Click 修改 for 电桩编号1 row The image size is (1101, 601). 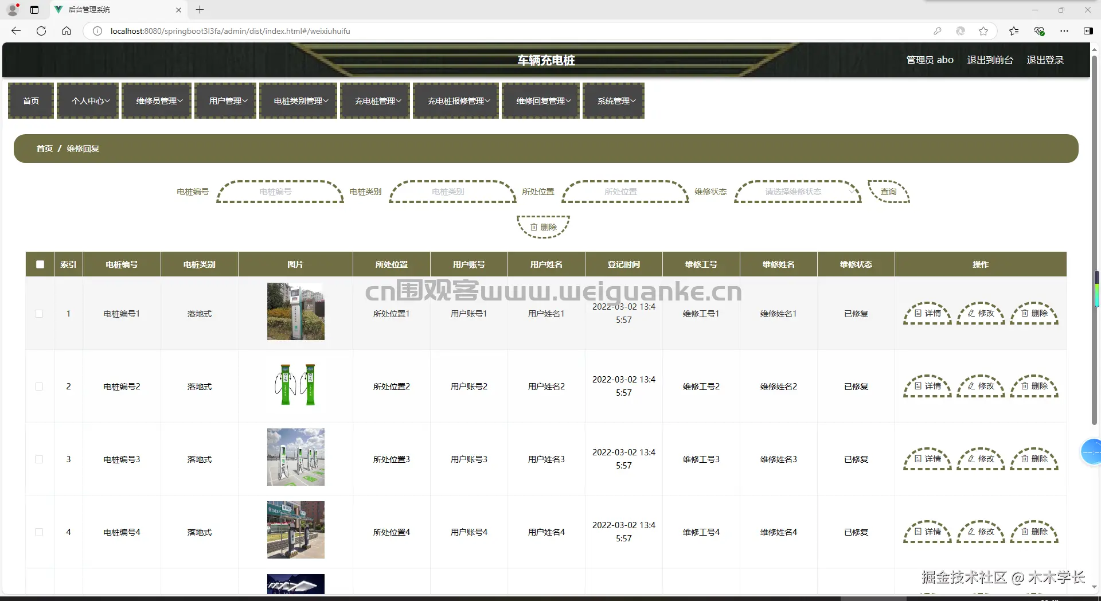click(x=981, y=314)
